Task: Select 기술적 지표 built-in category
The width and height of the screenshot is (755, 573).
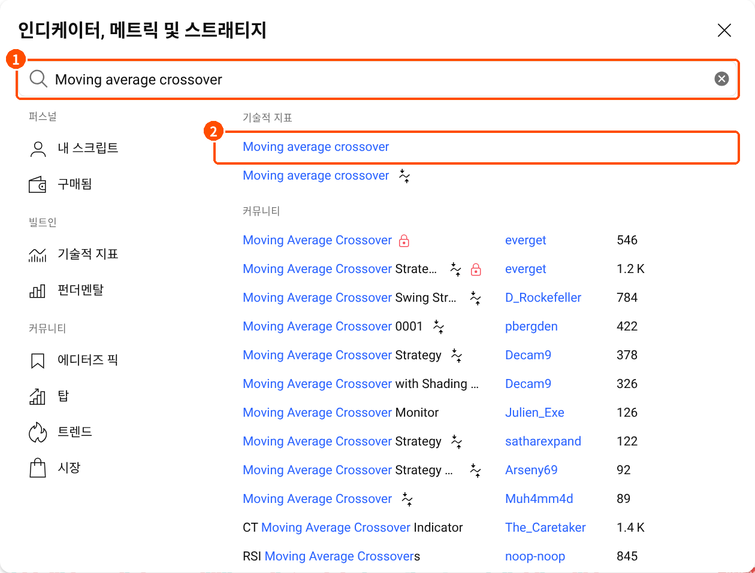Action: coord(87,254)
